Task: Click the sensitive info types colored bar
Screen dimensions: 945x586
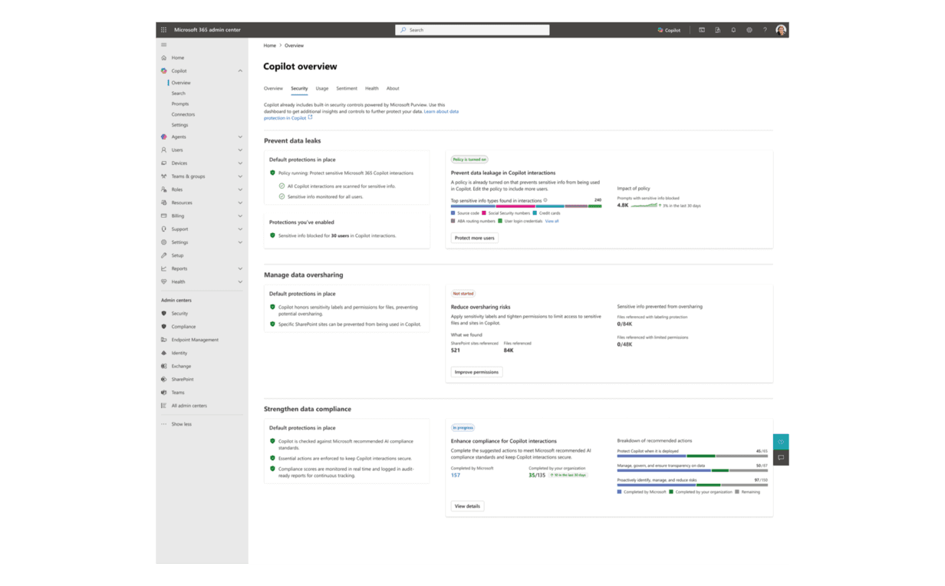Action: tap(526, 206)
